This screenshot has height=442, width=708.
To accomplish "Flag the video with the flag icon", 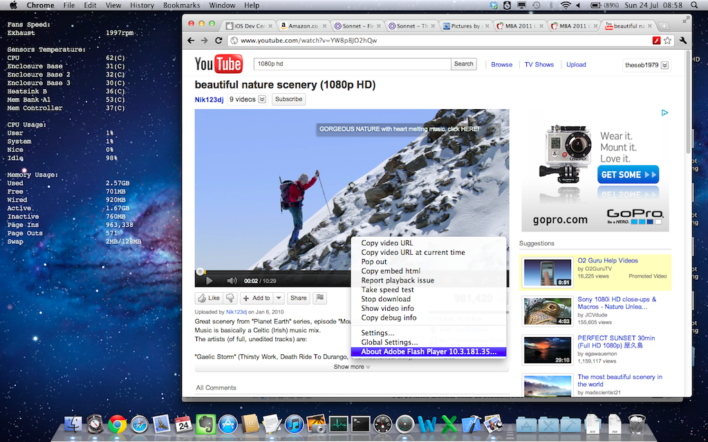I will coord(319,298).
